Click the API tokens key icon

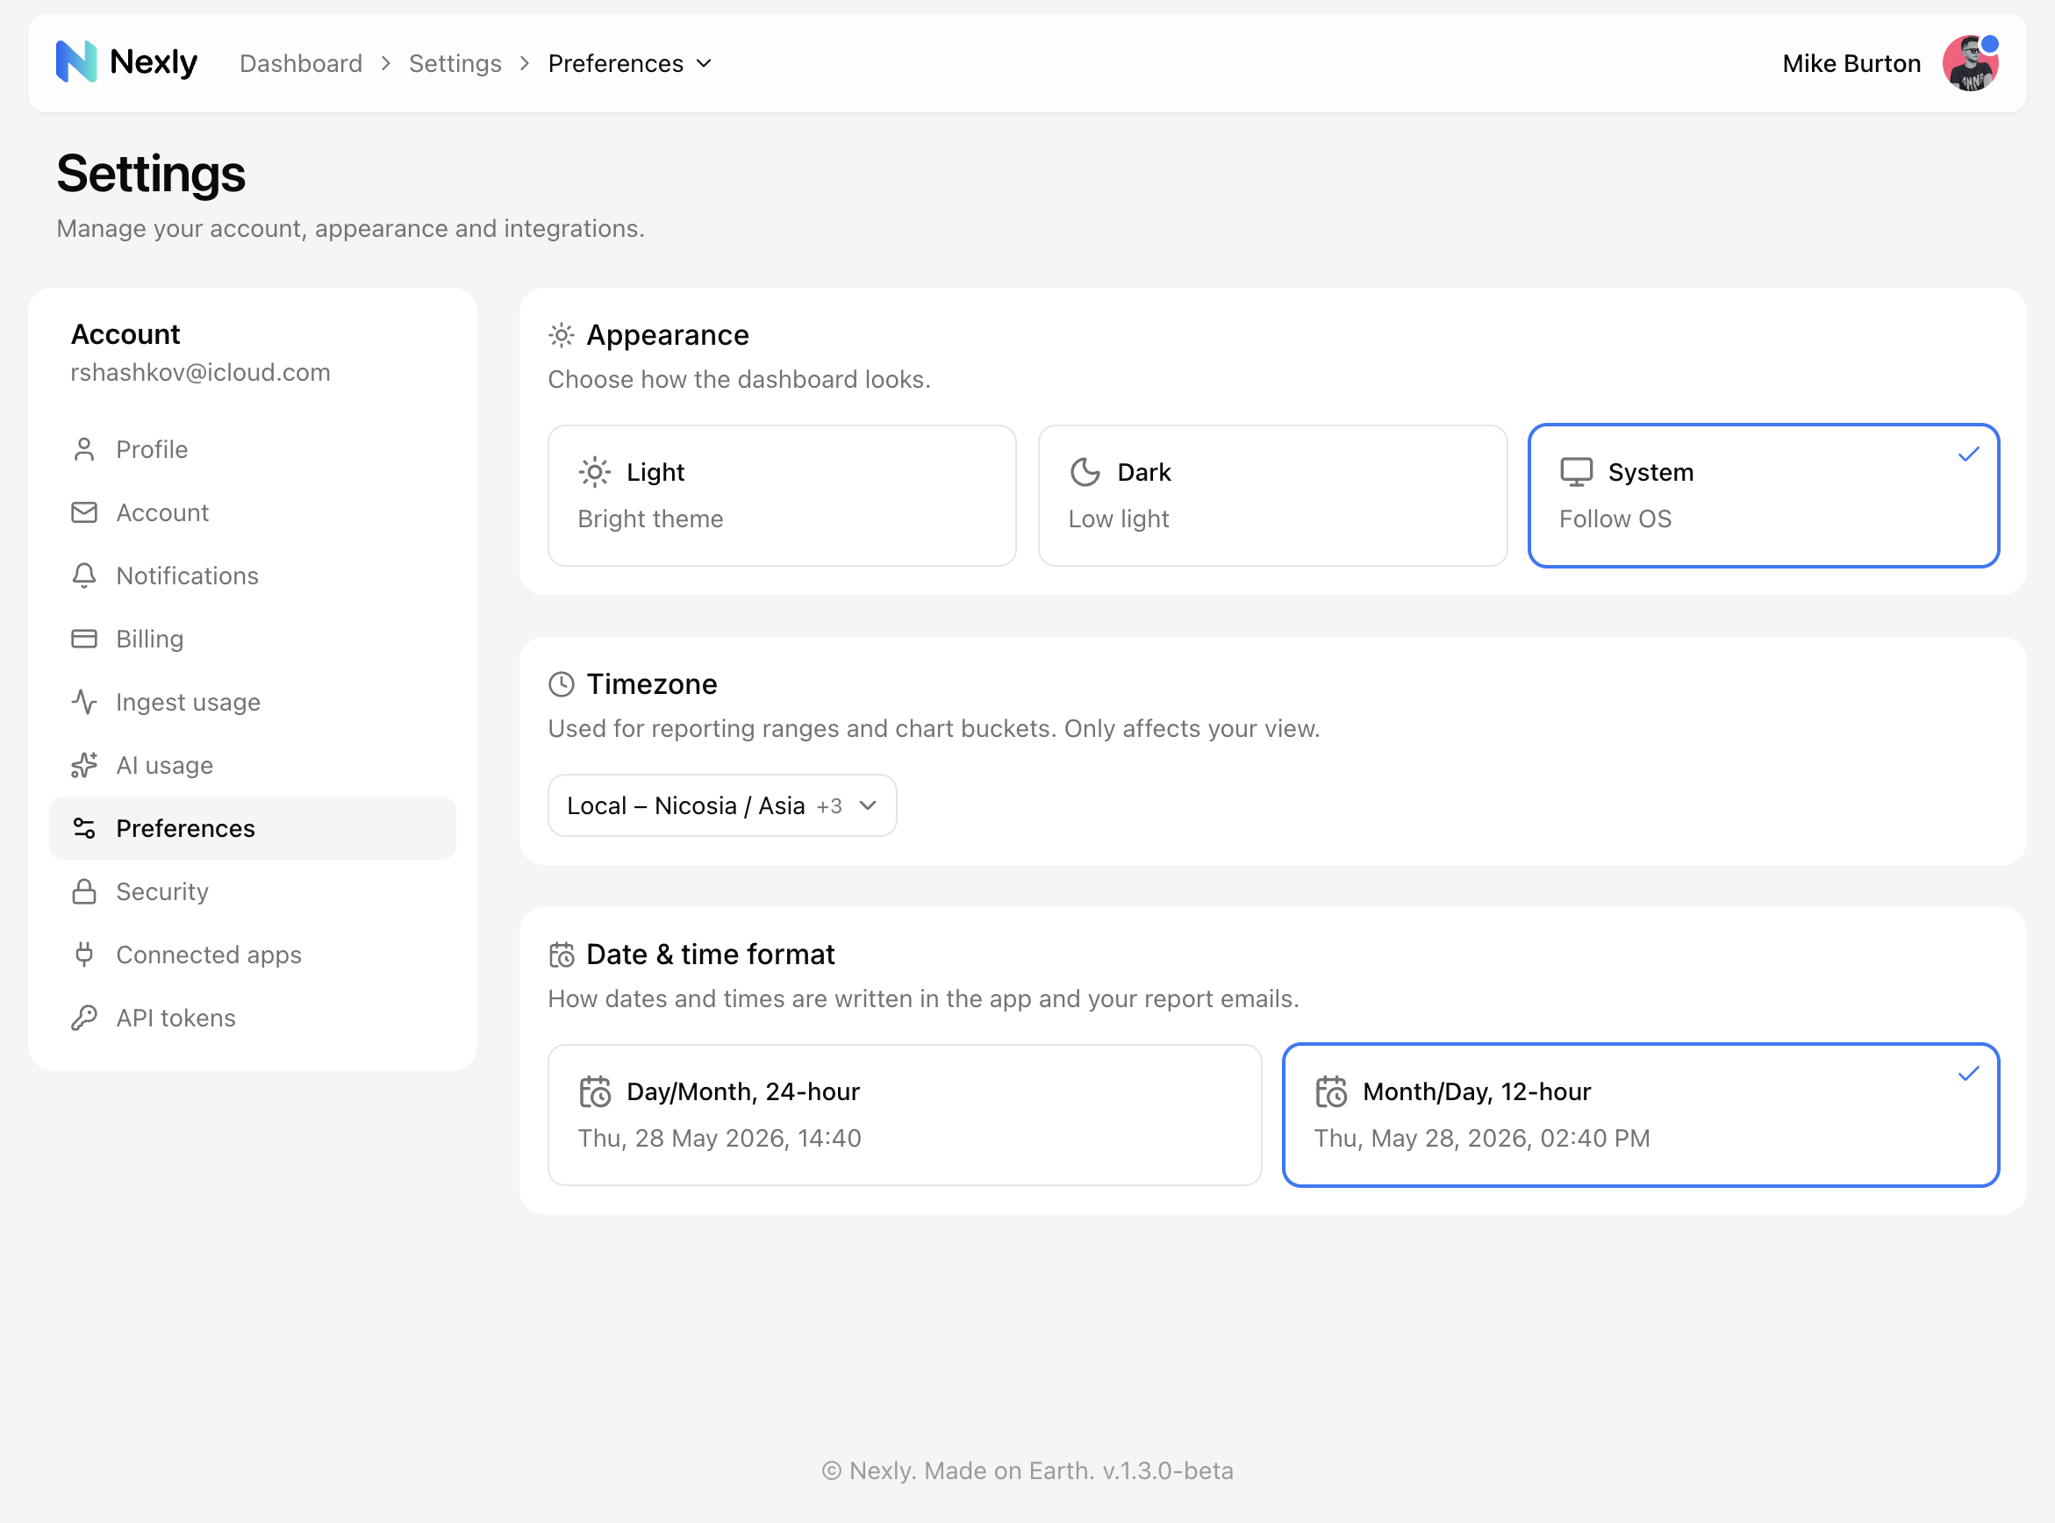pos(84,1018)
